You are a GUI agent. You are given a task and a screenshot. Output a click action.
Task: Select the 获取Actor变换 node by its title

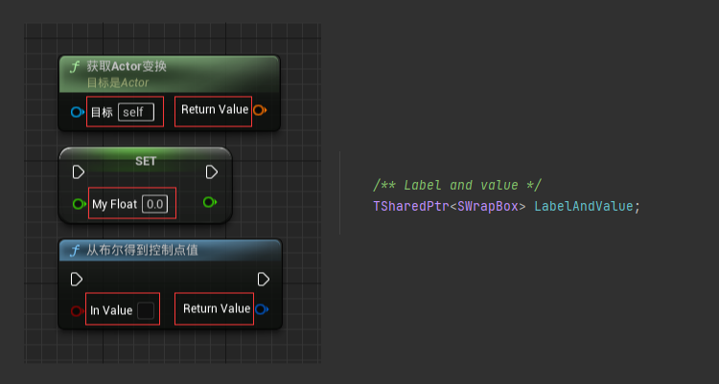[127, 67]
